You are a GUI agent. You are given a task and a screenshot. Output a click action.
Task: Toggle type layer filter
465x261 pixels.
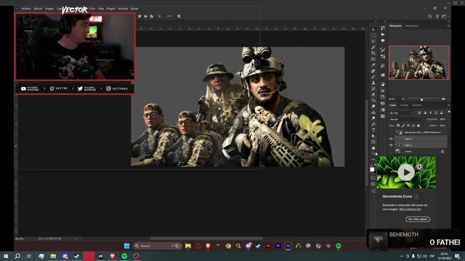[x=430, y=113]
